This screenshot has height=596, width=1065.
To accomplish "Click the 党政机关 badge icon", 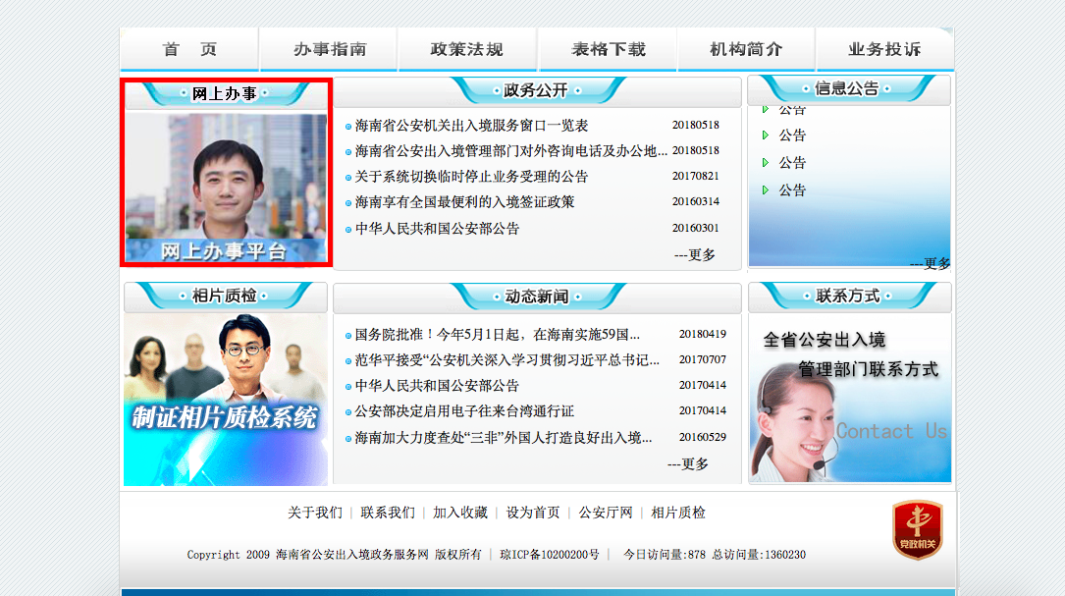I will coord(917,529).
